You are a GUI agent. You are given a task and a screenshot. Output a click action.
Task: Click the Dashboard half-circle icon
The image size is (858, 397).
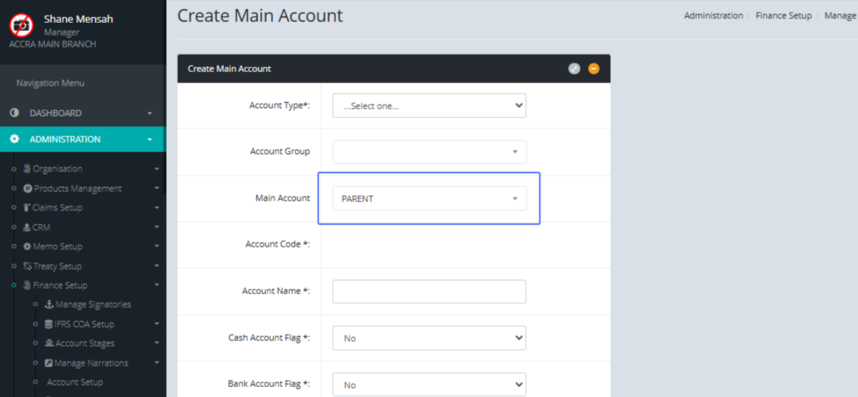click(14, 113)
